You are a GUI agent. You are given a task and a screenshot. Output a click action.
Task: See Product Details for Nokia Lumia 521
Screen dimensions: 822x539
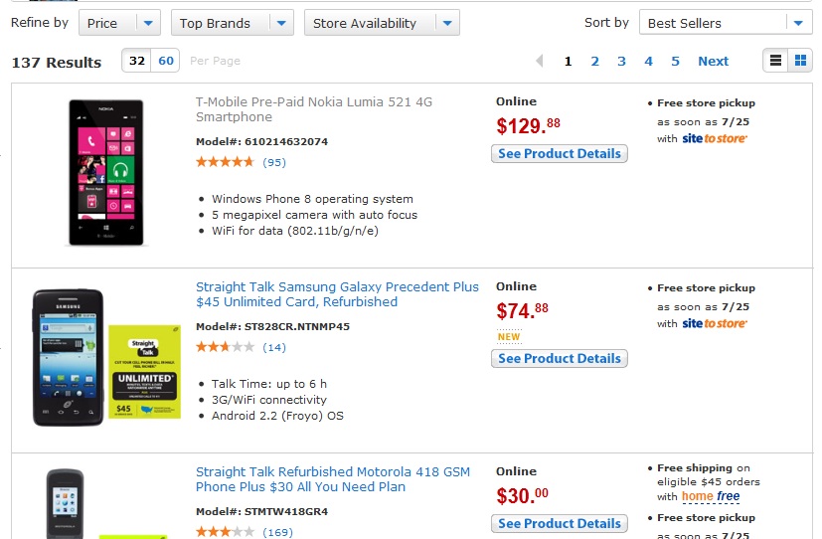559,154
